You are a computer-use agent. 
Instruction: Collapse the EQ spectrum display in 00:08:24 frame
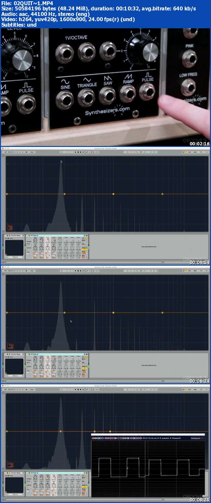(x=3, y=392)
